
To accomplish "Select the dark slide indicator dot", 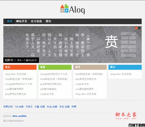I will (139, 28).
